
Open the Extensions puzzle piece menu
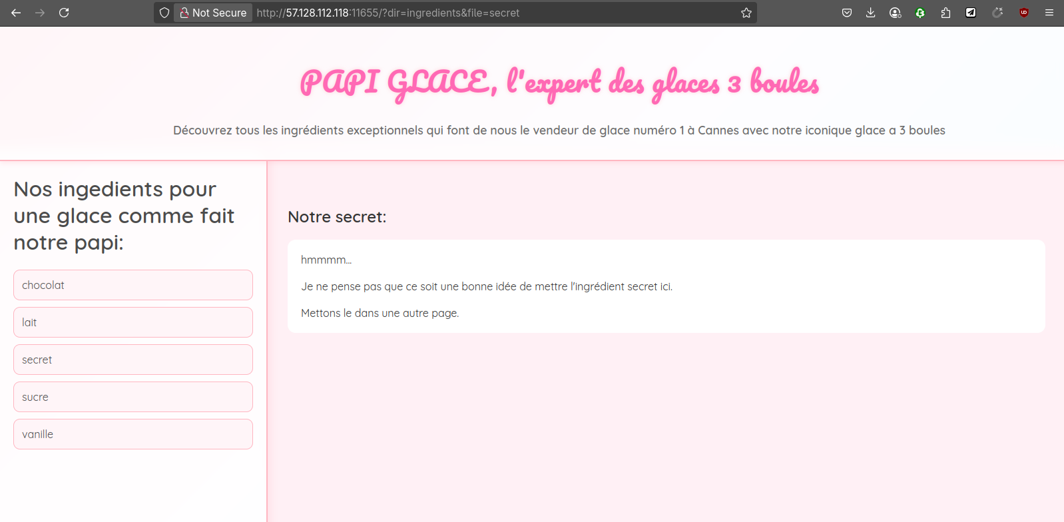945,13
